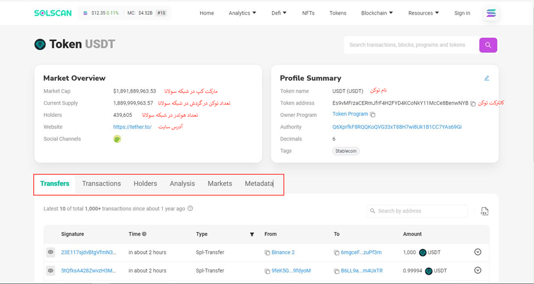This screenshot has width=534, height=284.
Task: Switch to the Transactions tab
Action: tap(101, 184)
